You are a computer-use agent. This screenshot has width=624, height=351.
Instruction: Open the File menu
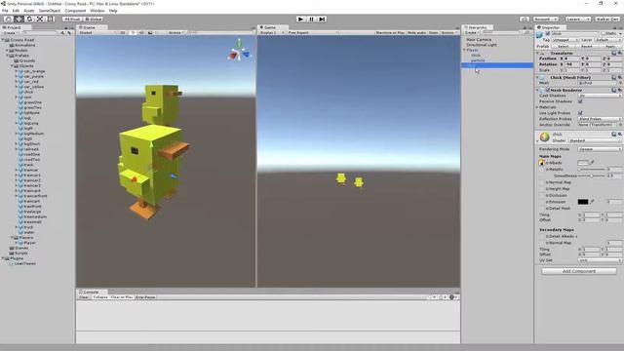5,11
